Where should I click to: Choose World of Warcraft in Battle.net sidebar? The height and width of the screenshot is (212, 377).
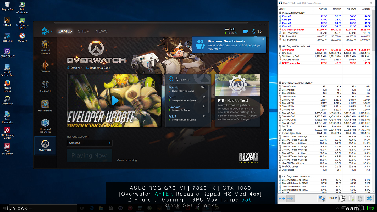coord(45,47)
